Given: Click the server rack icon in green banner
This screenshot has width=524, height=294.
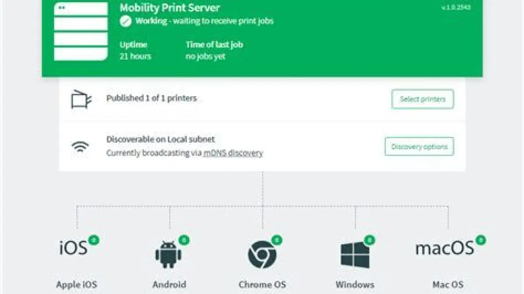Looking at the screenshot, I should 81,31.
